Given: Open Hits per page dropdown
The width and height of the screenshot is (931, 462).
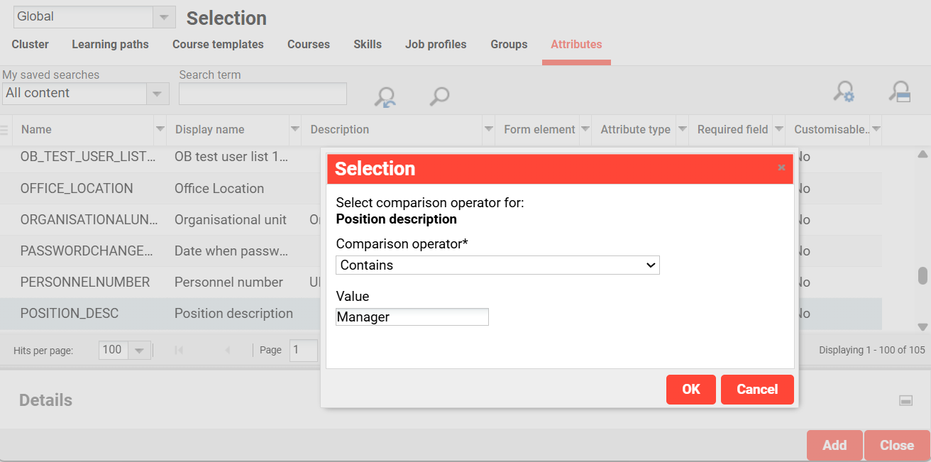Looking at the screenshot, I should [138, 350].
